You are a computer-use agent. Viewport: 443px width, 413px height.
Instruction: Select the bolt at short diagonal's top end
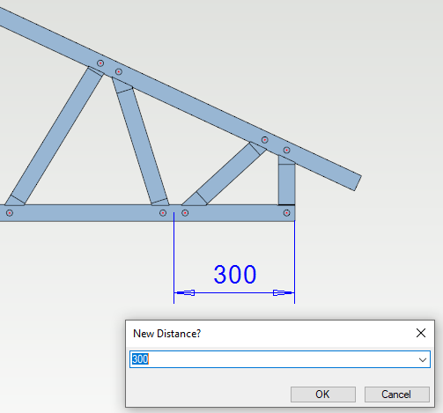point(265,140)
